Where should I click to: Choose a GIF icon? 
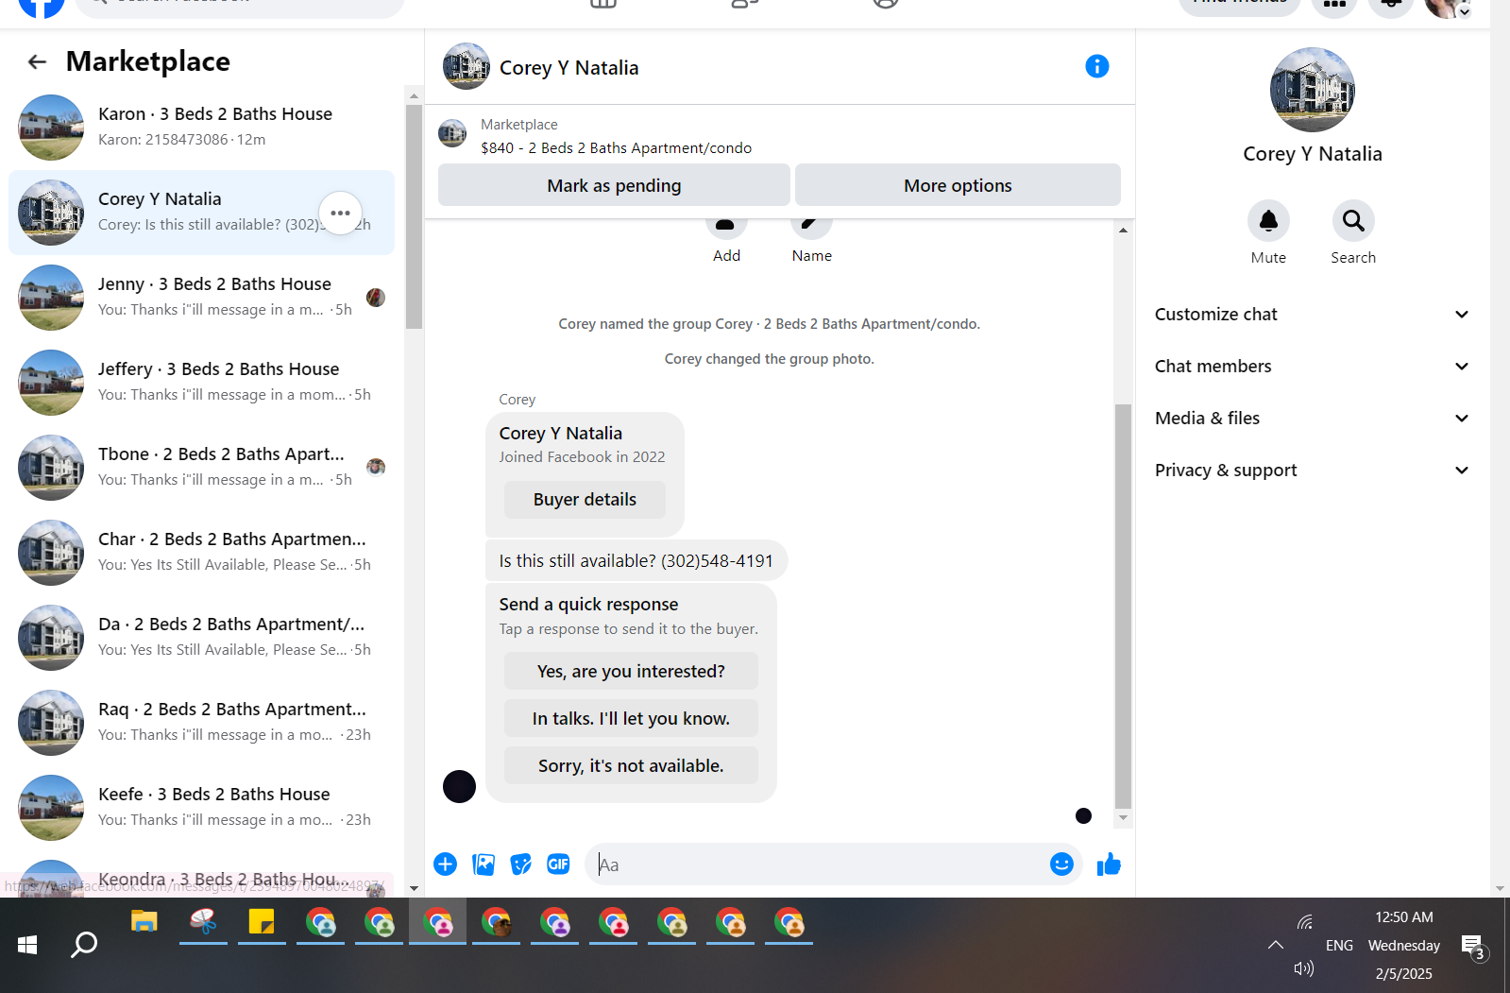point(559,865)
